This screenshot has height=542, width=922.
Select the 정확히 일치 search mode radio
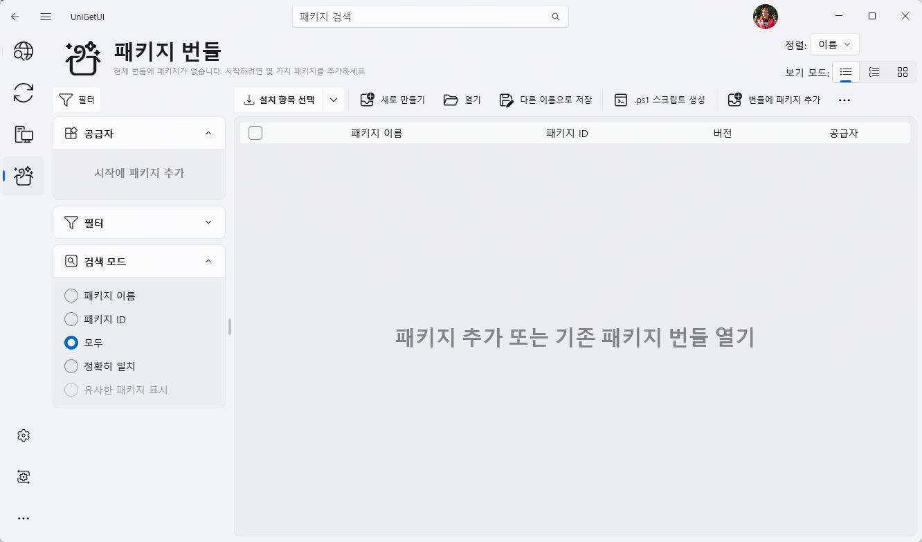pyautogui.click(x=71, y=366)
